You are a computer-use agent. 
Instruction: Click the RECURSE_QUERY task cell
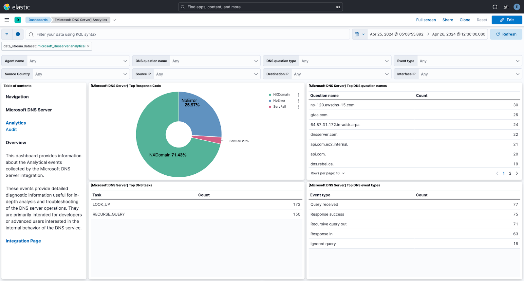tap(109, 214)
